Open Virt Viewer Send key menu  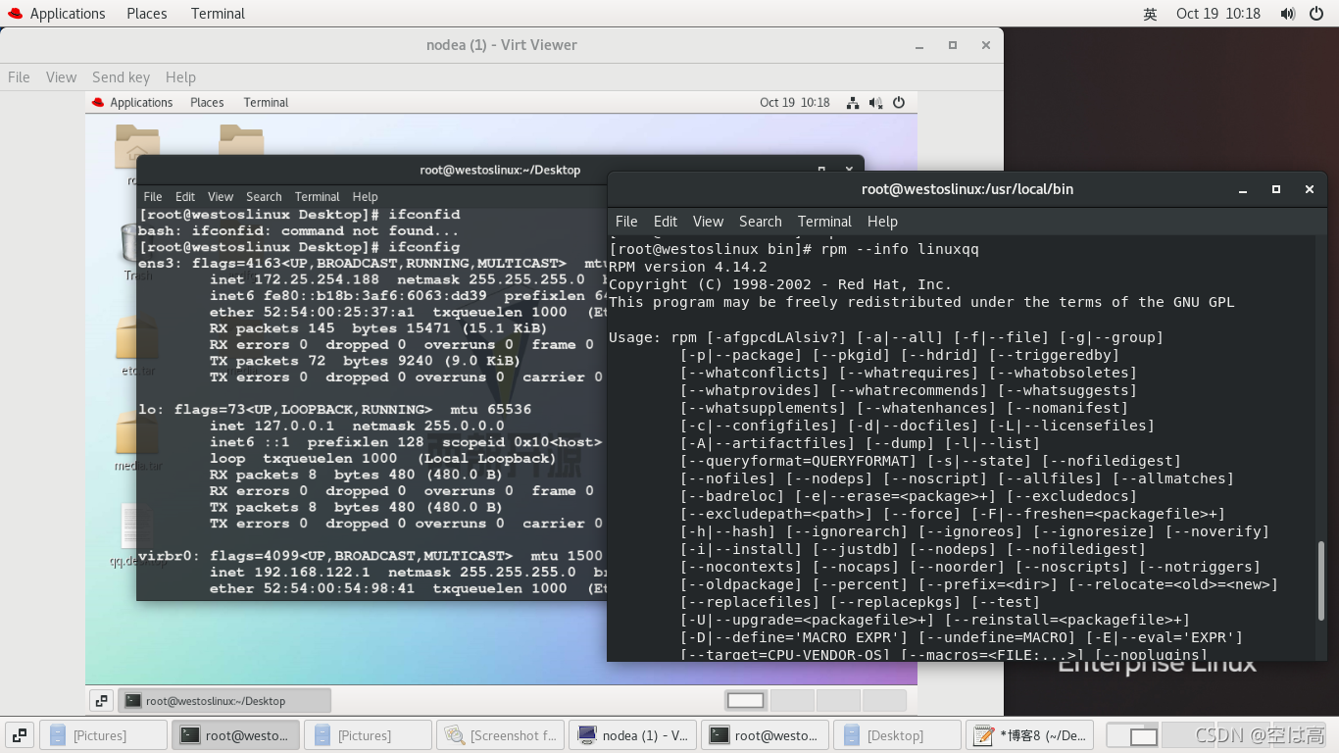coord(121,76)
